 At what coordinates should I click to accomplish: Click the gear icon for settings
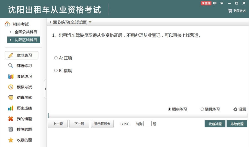tap(235, 109)
